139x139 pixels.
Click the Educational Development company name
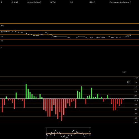point(120,2)
